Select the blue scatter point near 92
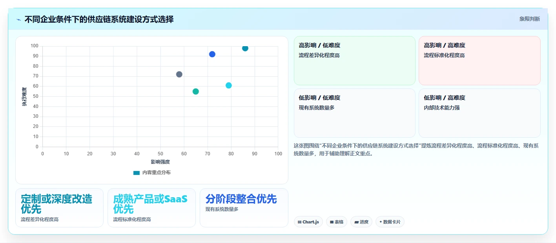 click(x=212, y=54)
